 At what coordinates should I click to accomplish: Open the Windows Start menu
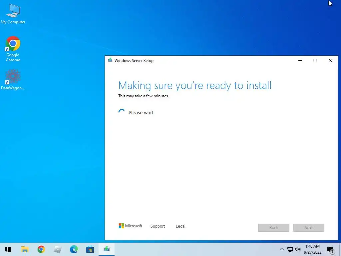8,249
